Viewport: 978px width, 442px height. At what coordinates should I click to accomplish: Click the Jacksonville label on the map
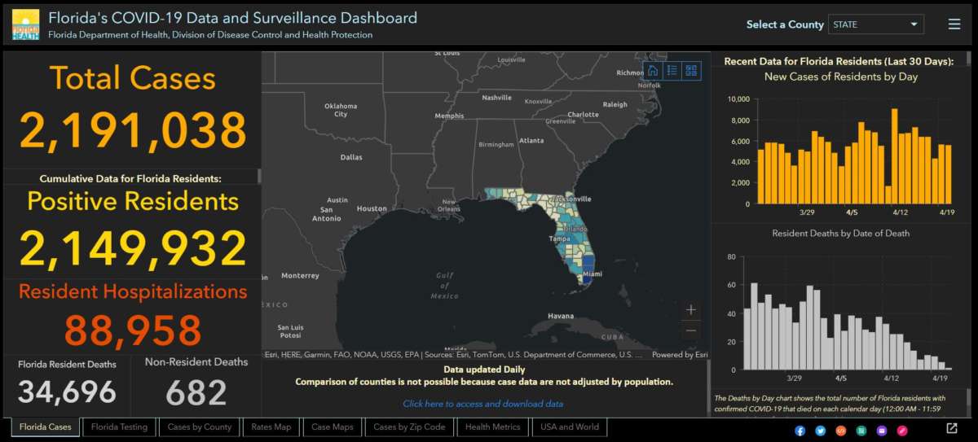[x=570, y=199]
